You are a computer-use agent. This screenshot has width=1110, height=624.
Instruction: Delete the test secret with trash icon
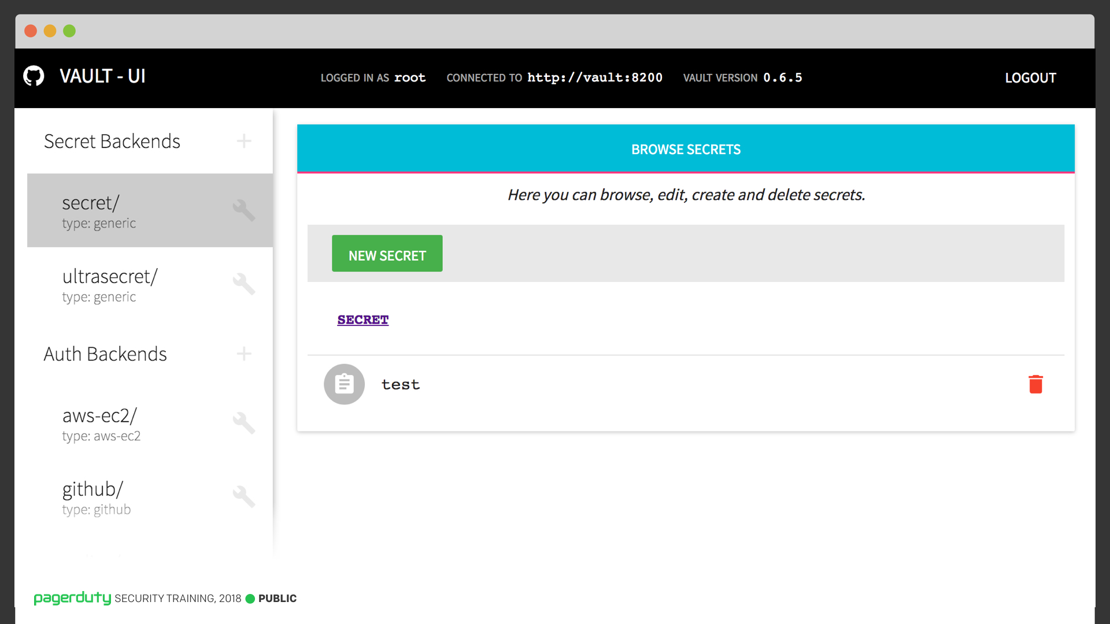pos(1035,384)
